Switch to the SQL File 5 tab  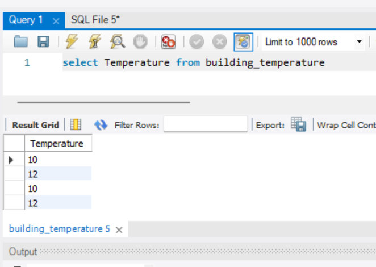tap(95, 20)
